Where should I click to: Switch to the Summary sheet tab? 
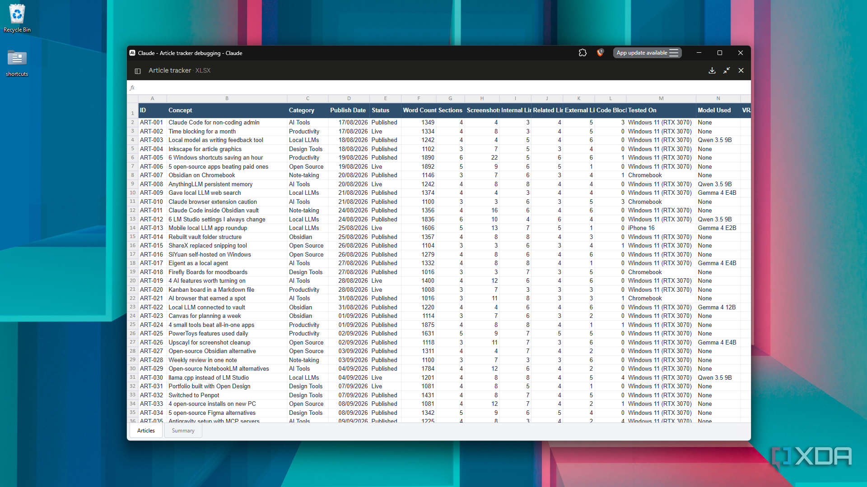point(183,431)
